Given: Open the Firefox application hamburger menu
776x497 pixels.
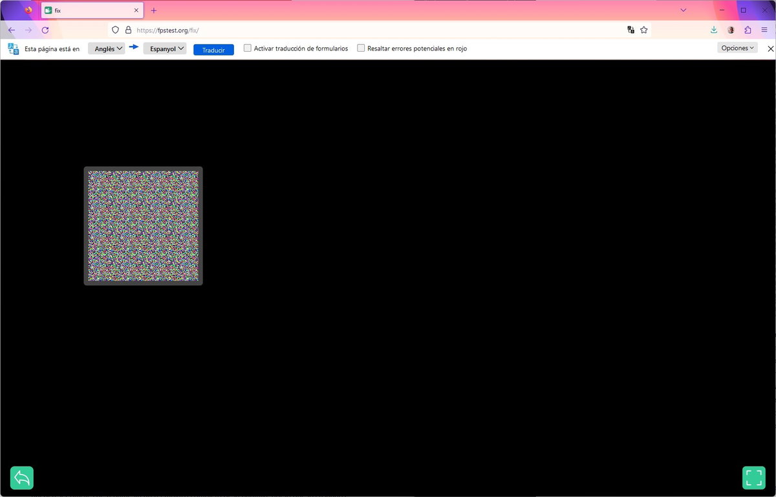Looking at the screenshot, I should tap(764, 30).
